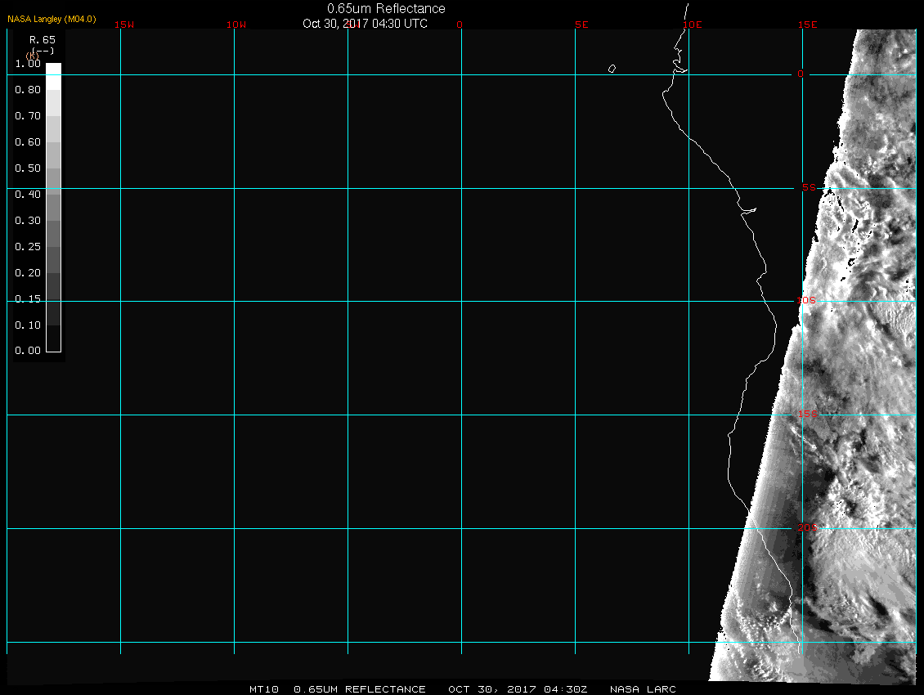Click the Oct 30, 2017 04:30 UTC timestamp
Screen dimensions: 924x695
pyautogui.click(x=365, y=24)
